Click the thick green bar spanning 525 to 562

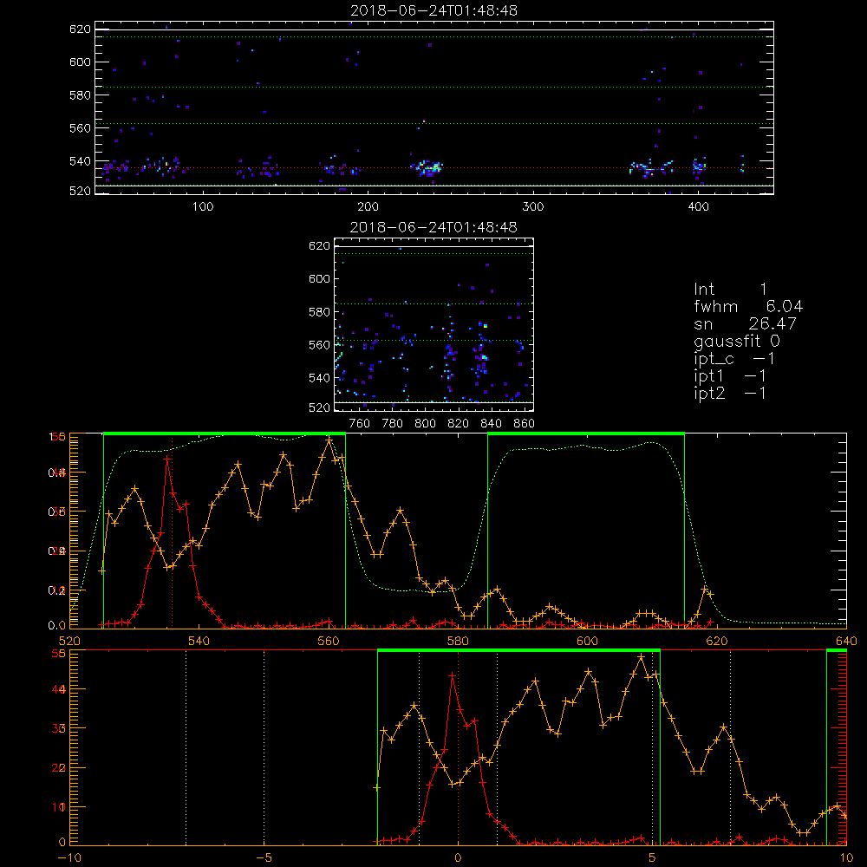(225, 433)
